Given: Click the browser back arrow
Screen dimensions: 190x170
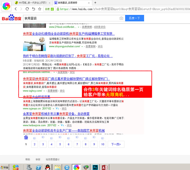Looking at the screenshot, I should click(x=16, y=9).
